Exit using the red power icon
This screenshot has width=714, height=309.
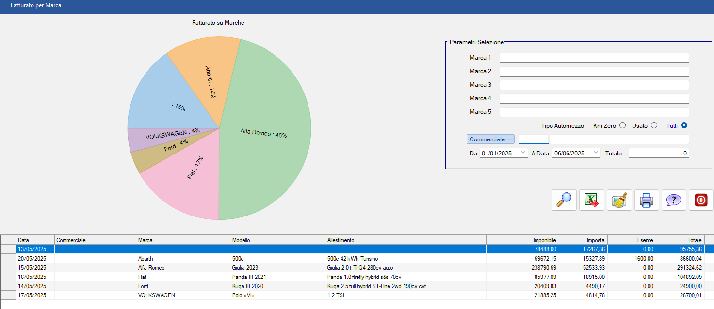click(701, 200)
